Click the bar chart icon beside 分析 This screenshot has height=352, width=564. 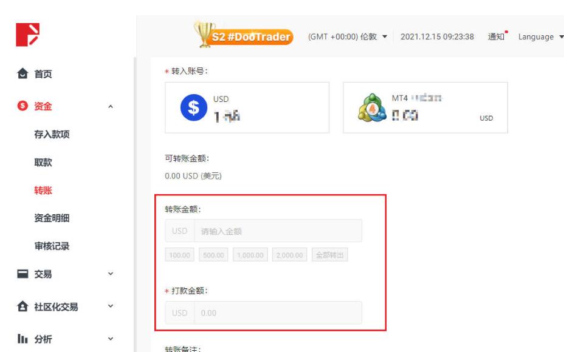coord(22,339)
